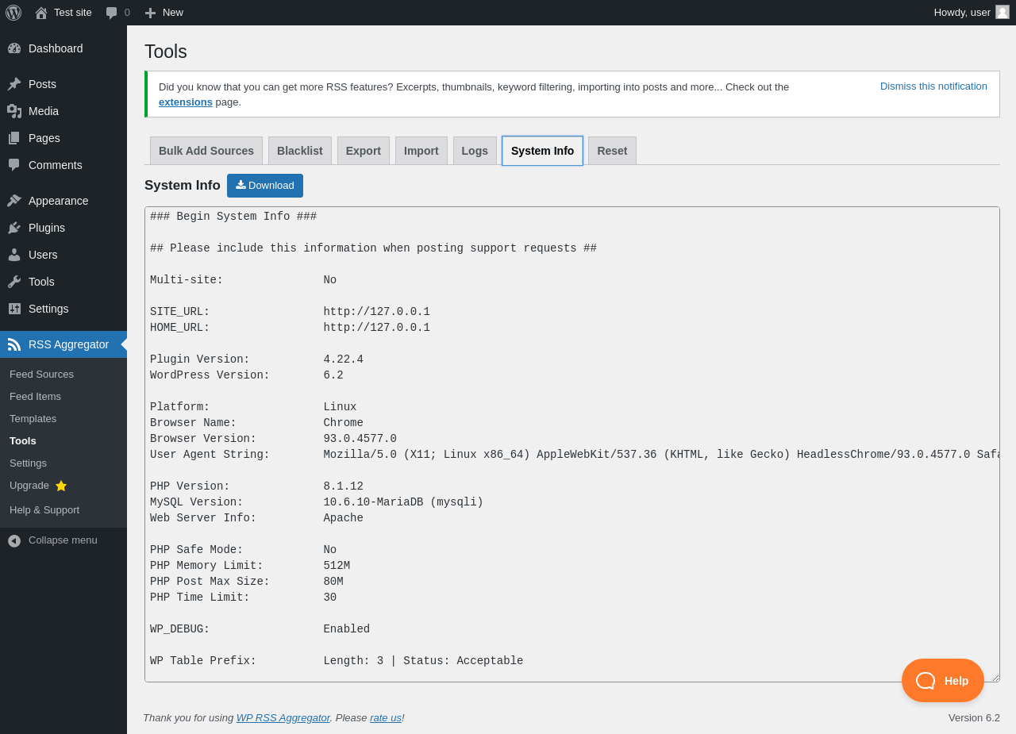
Task: Click the home icon beside Test site
Action: [41, 13]
